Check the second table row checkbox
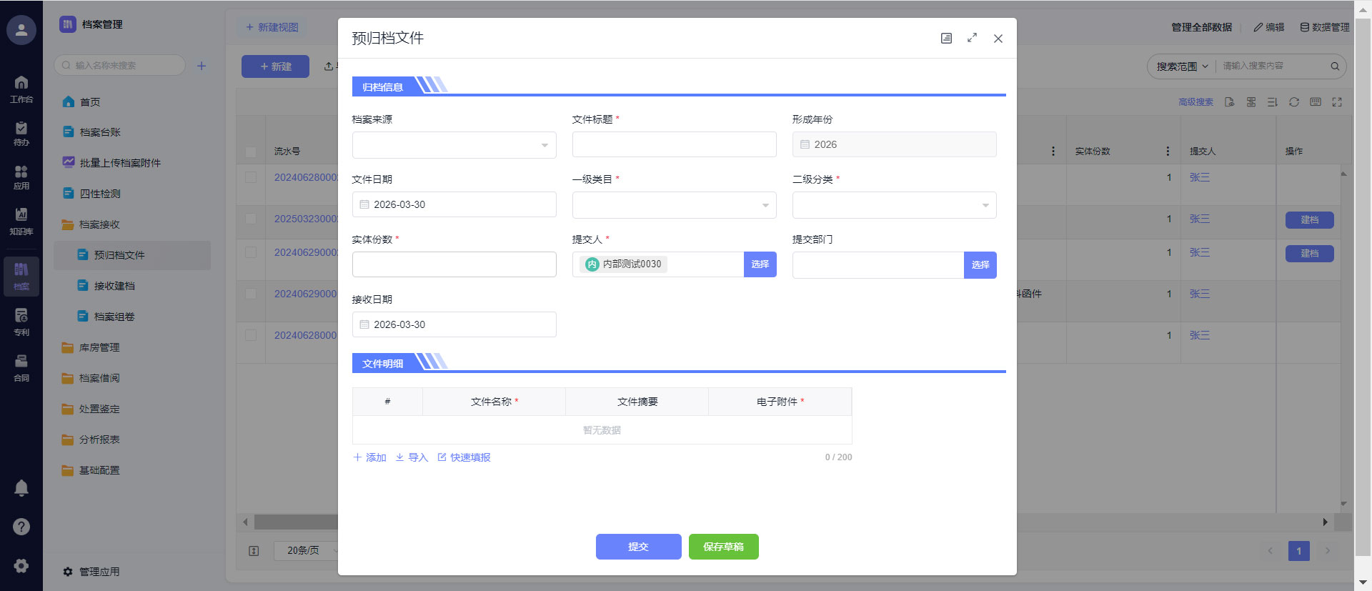Screen dimensions: 1372x591 [251, 219]
